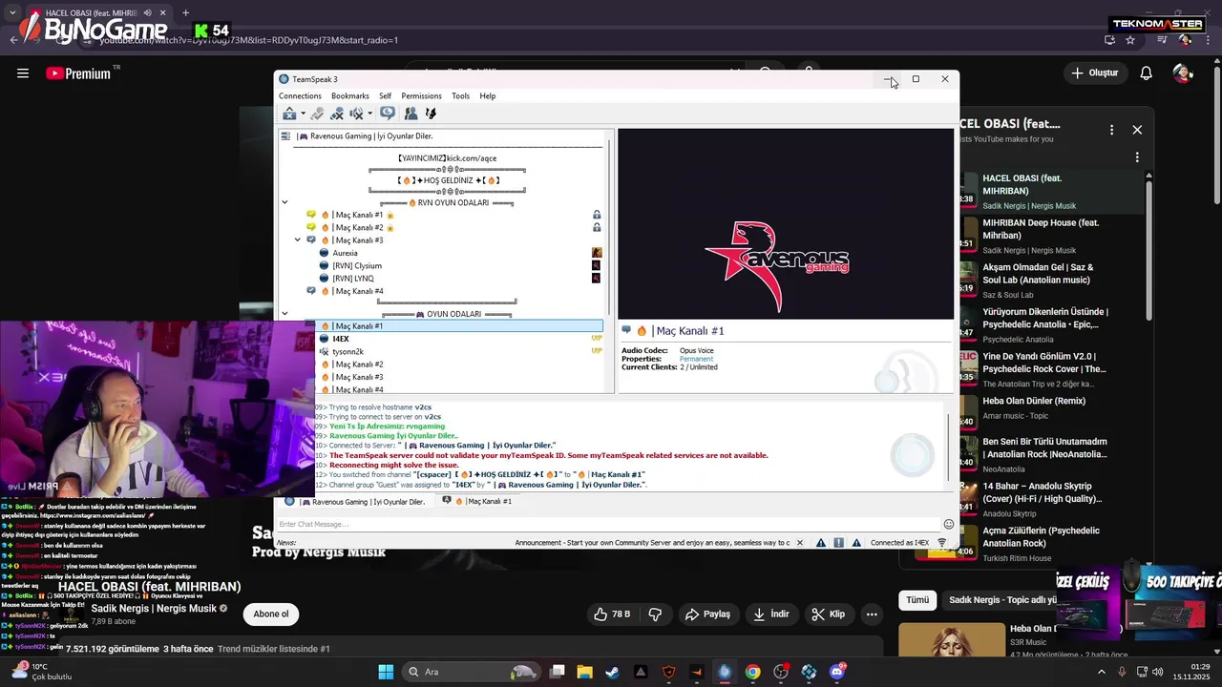Click the TeamSpeak disconnect toolbar icon

(x=289, y=114)
